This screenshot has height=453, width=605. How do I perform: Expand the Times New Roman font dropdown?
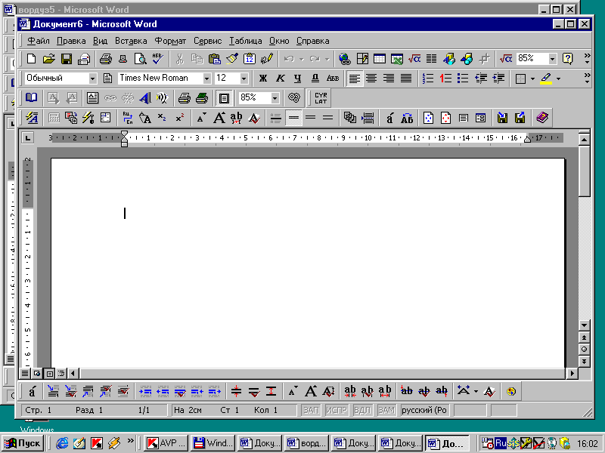click(x=207, y=79)
